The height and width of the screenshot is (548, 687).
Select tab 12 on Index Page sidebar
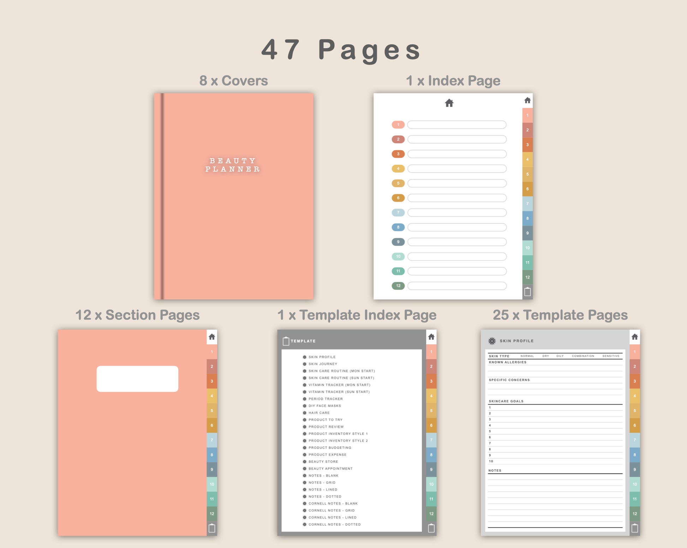pos(527,277)
